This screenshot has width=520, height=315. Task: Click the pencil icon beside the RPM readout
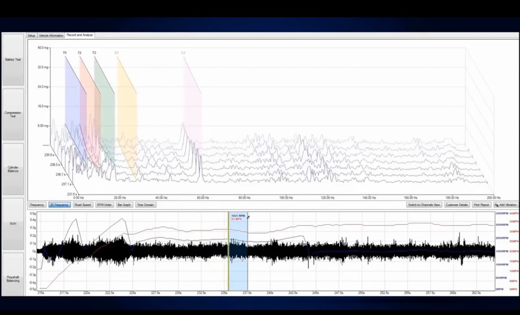point(249,217)
